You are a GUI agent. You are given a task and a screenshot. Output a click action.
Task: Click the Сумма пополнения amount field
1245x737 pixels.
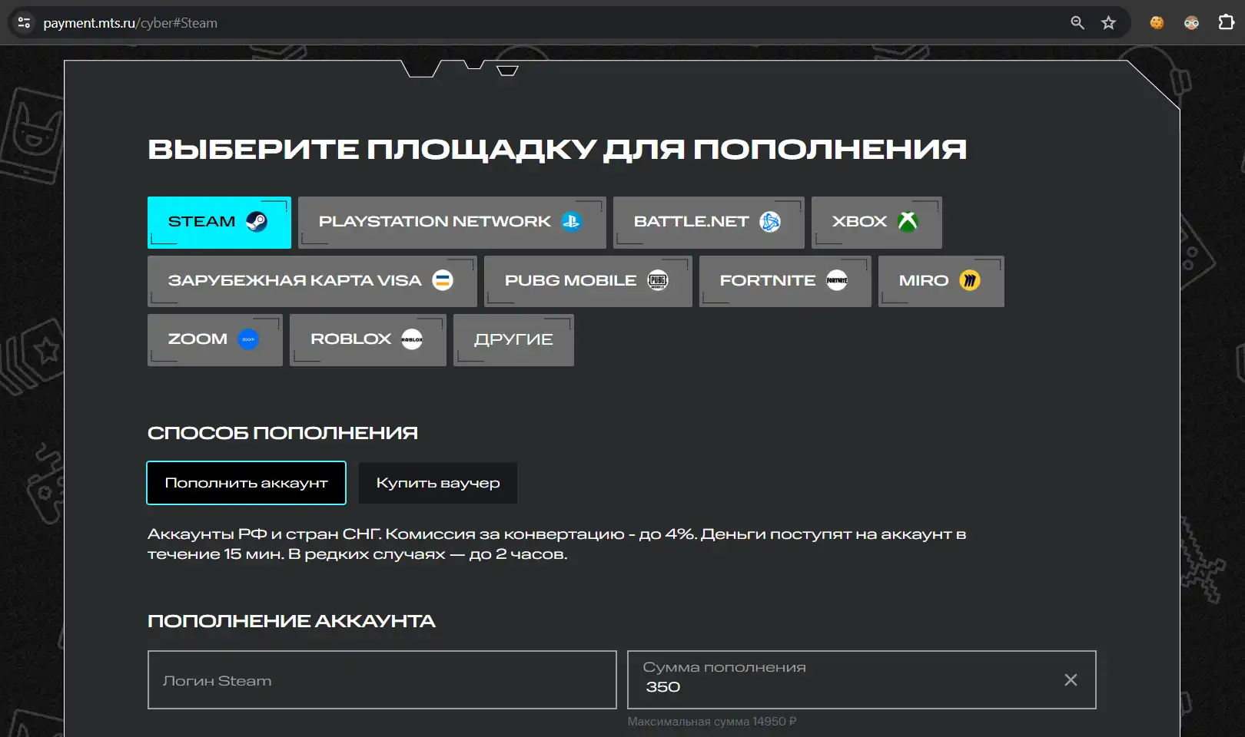pyautogui.click(x=838, y=680)
